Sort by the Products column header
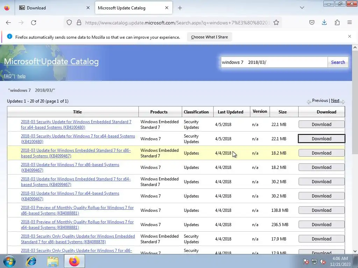This screenshot has height=268, width=358. coord(159,112)
